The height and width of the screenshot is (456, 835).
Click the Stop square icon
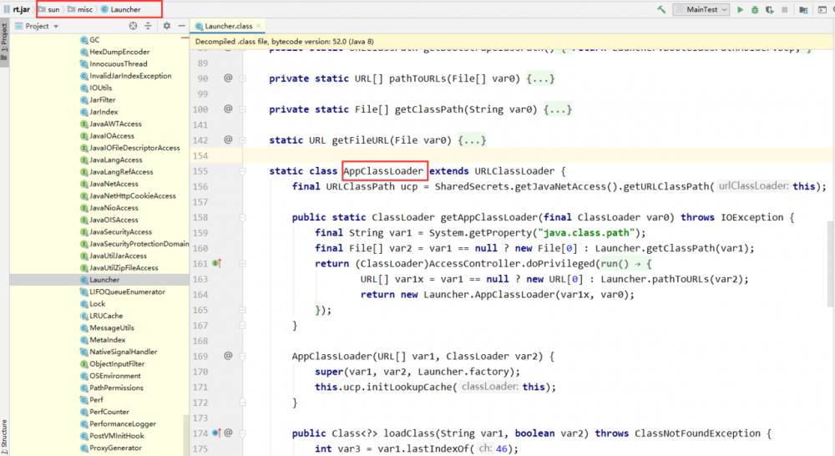[x=784, y=9]
